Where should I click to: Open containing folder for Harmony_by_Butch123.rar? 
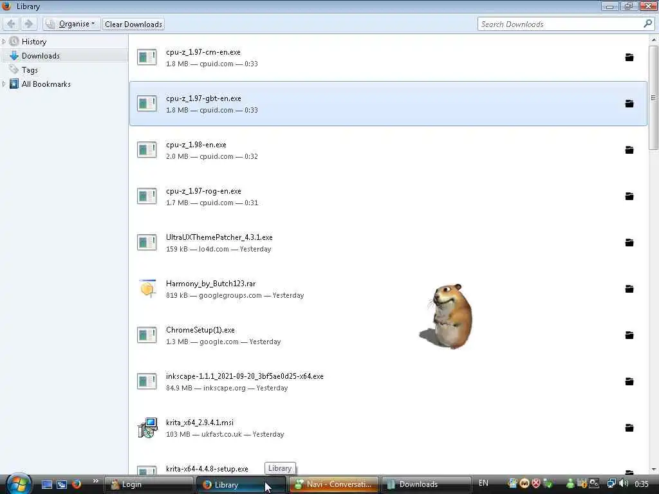click(x=629, y=289)
